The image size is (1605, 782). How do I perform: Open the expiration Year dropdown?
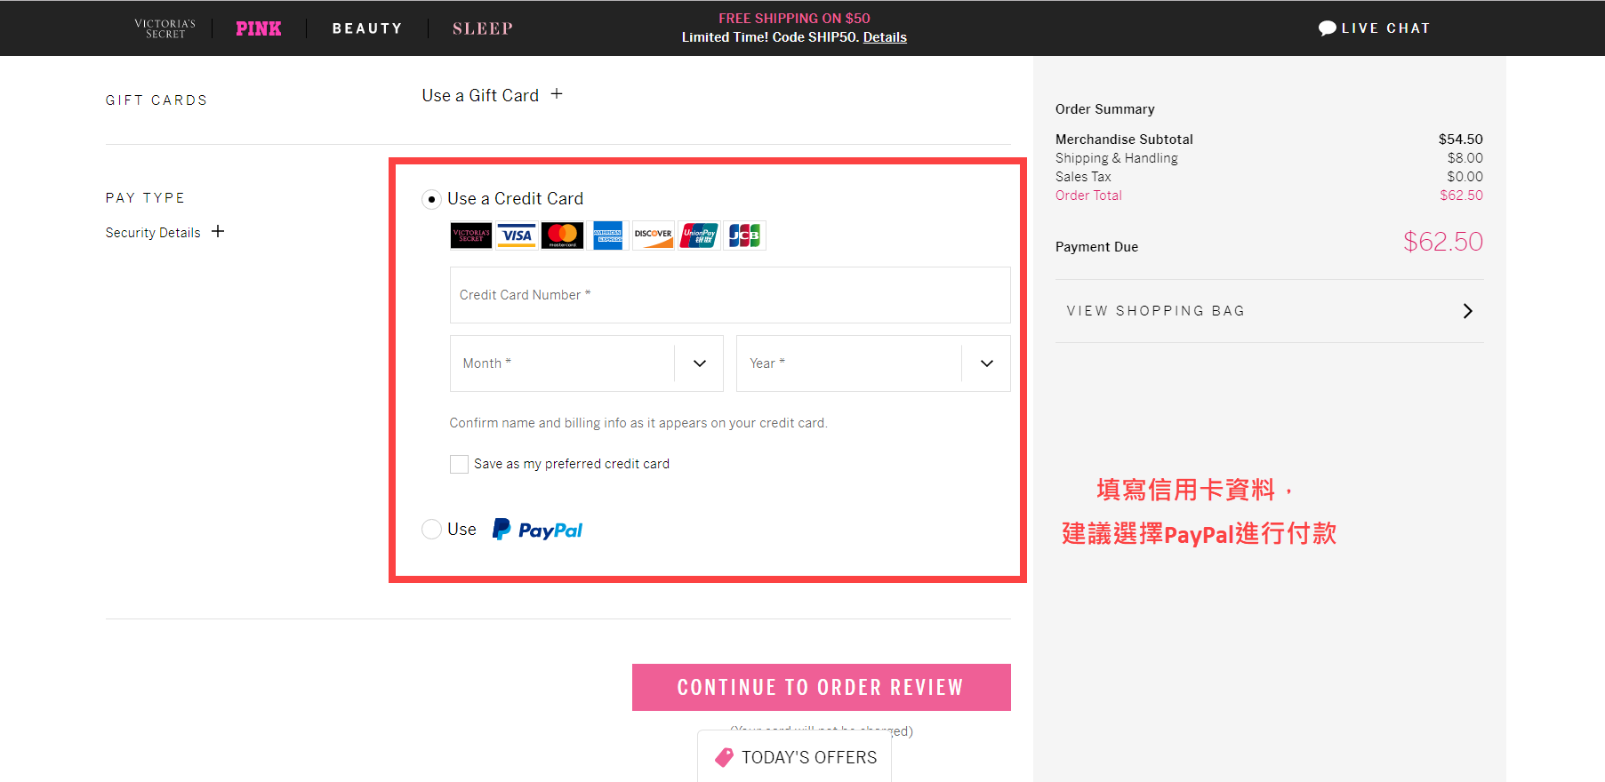click(872, 363)
